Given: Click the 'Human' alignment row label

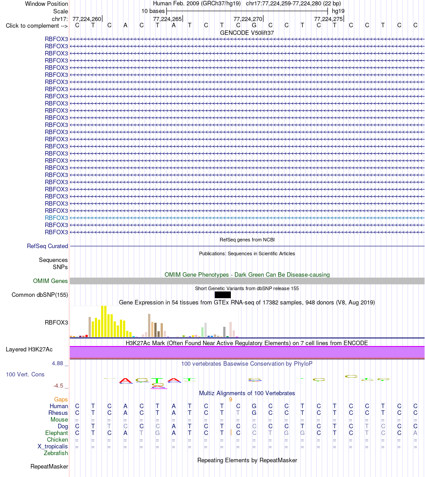Looking at the screenshot, I should 59,406.
